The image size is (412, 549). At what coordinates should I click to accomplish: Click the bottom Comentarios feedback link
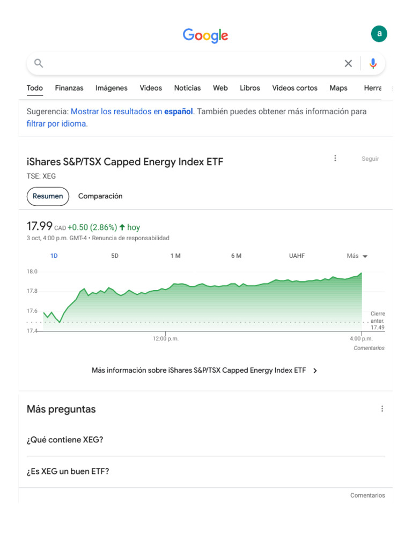tap(367, 495)
